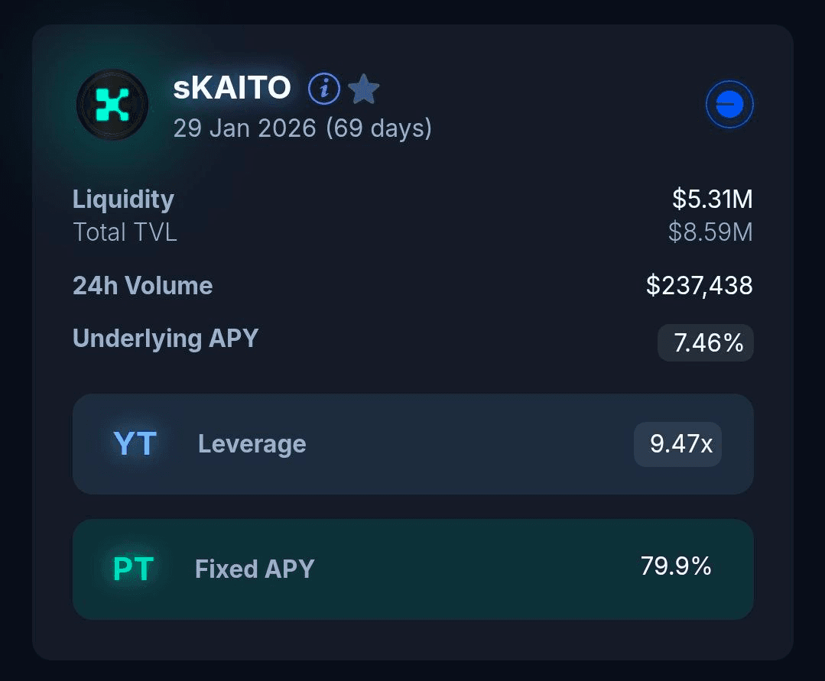
Task: Click the Underlying APY label
Action: [165, 338]
